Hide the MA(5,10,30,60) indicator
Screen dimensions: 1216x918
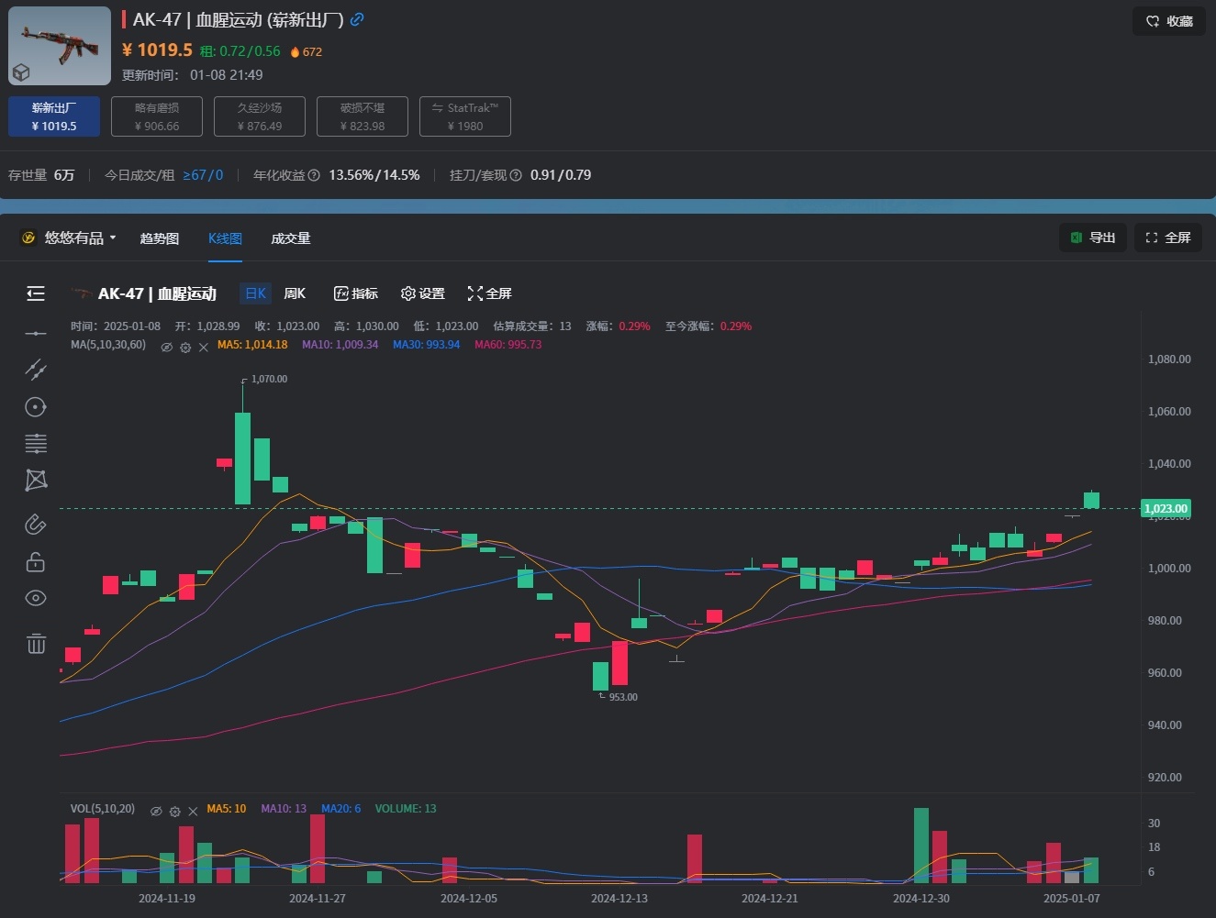point(166,347)
